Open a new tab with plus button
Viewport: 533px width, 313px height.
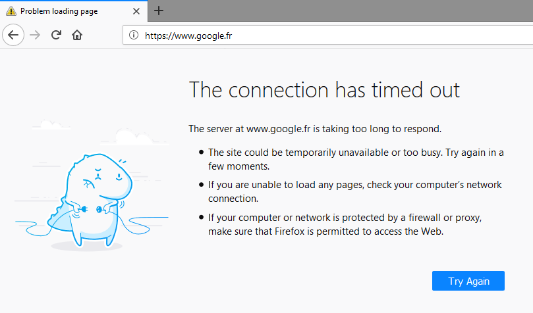click(159, 11)
